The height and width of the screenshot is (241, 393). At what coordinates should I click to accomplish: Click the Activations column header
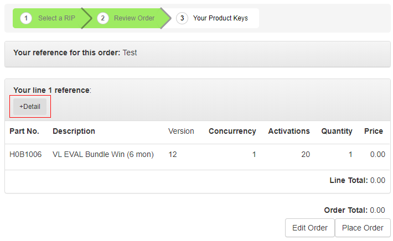(x=289, y=131)
